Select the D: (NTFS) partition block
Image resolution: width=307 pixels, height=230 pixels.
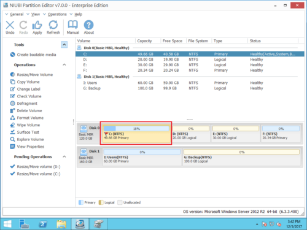191,134
